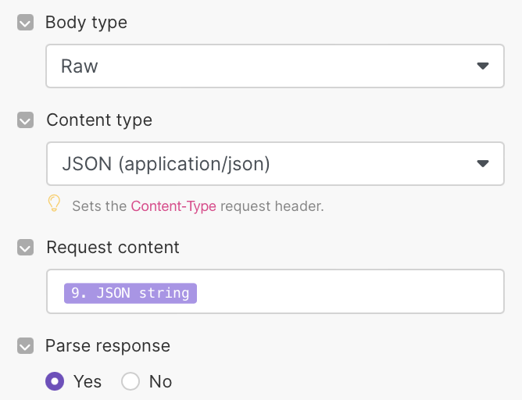Image resolution: width=522 pixels, height=400 pixels.
Task: Click the chevron icon beside Parse response
Action: [26, 345]
